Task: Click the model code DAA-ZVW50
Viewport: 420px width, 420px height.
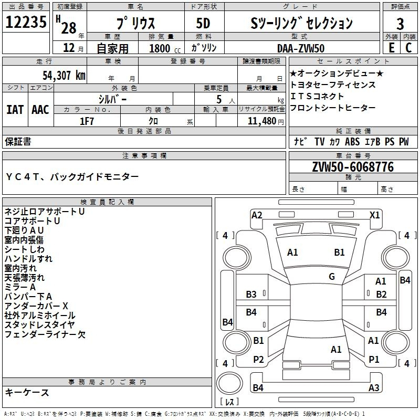Action: pyautogui.click(x=301, y=48)
